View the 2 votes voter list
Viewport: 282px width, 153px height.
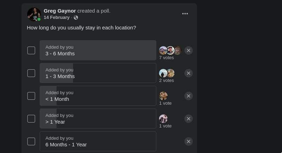pos(166,81)
